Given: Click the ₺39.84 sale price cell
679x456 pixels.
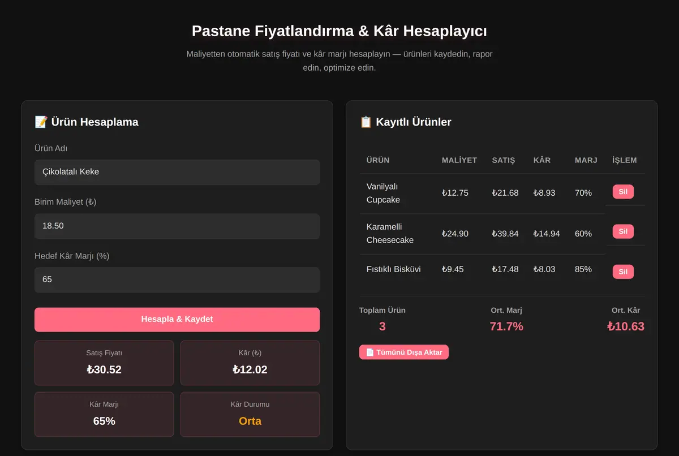Looking at the screenshot, I should coord(505,234).
